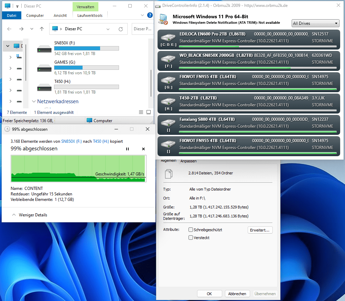Collapse the Netzwerkadressen group
The image size is (345, 301).
[34, 101]
